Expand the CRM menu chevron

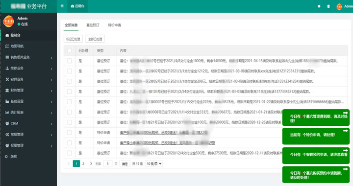pos(51,124)
